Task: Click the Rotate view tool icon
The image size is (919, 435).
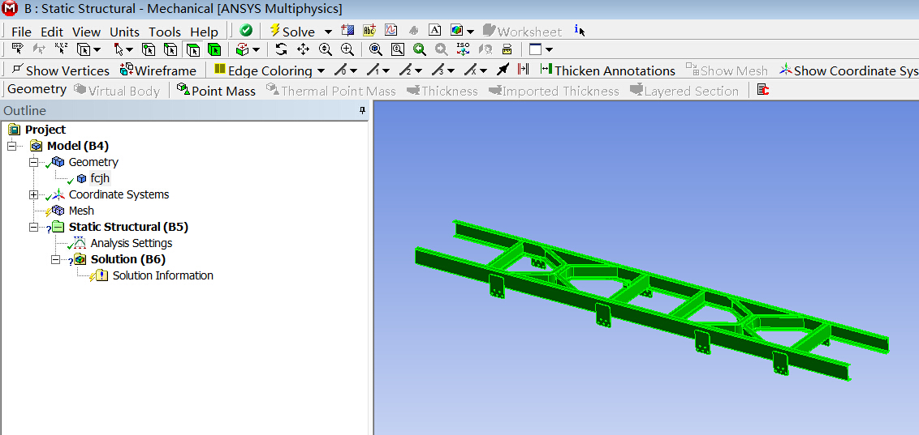Action: click(x=281, y=50)
